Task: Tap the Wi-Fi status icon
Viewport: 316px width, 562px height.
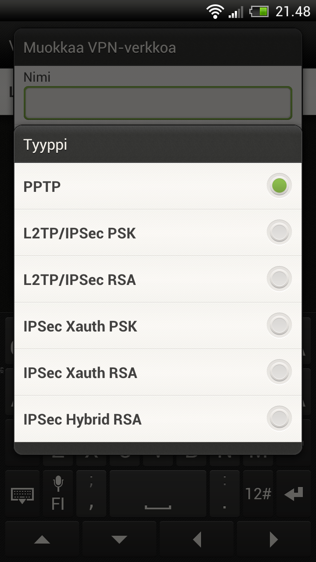Action: tap(215, 11)
